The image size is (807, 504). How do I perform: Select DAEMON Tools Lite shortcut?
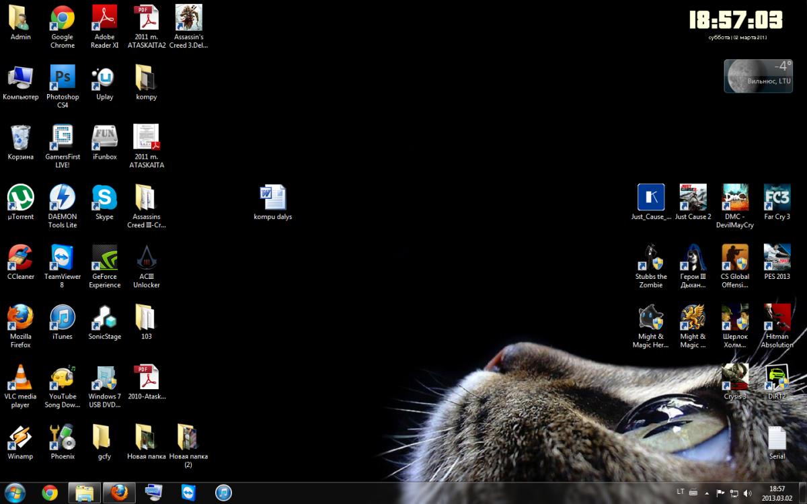coord(63,198)
